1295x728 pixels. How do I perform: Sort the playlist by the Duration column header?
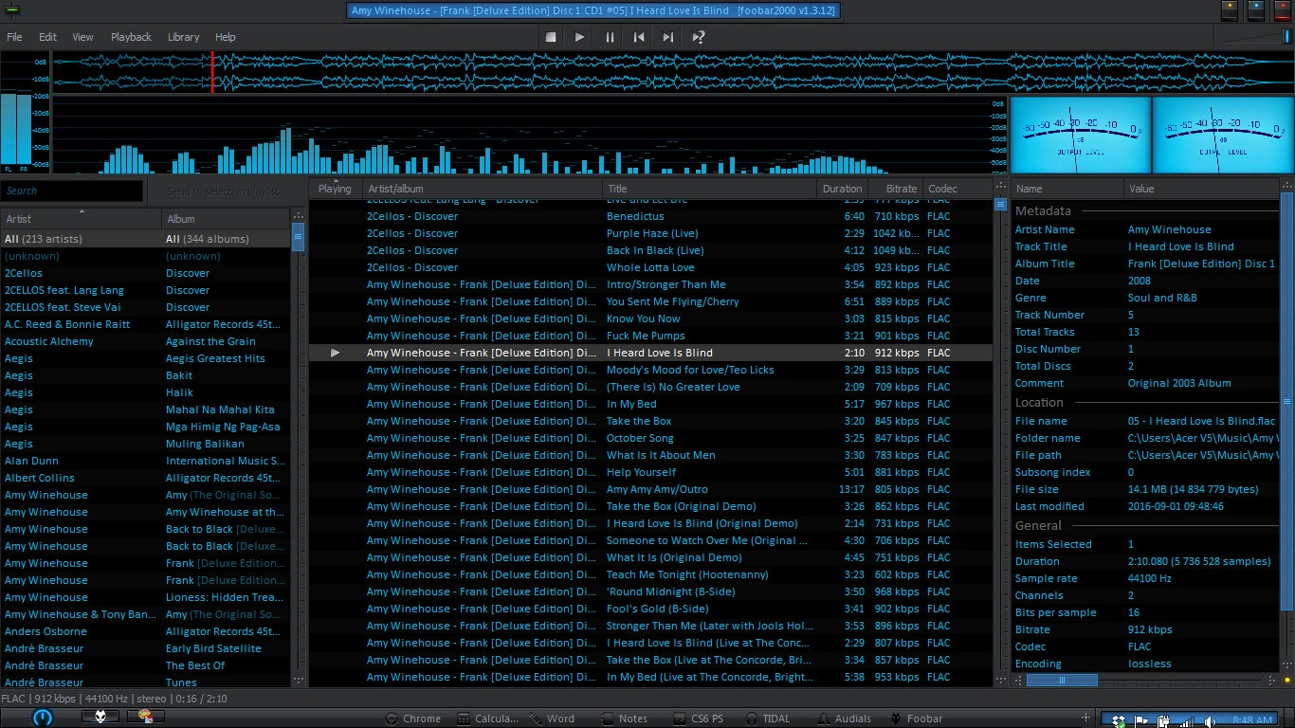coord(842,189)
